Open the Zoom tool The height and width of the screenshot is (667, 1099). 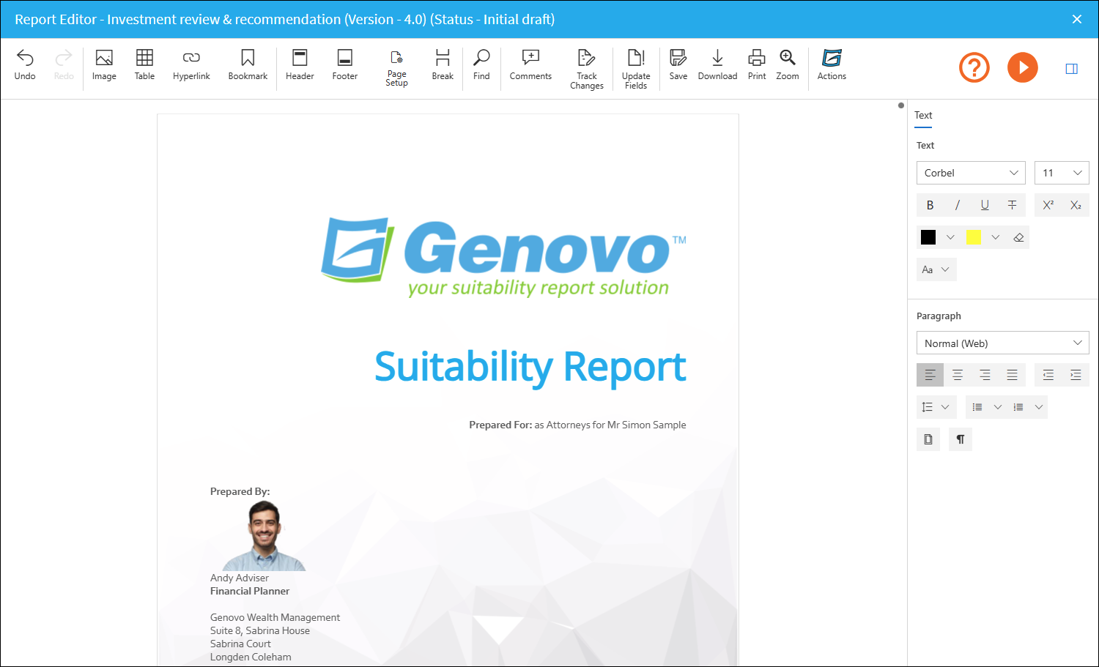coord(788,65)
